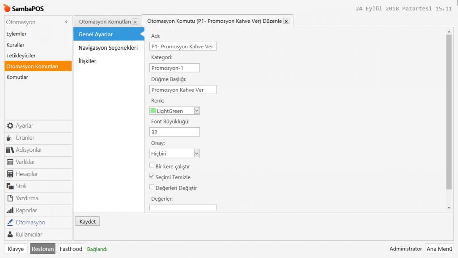
Task: Open Stok via its boxes icon
Action: coord(11,186)
